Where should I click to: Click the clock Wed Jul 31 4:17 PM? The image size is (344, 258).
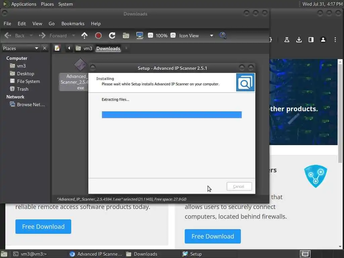[322, 4]
